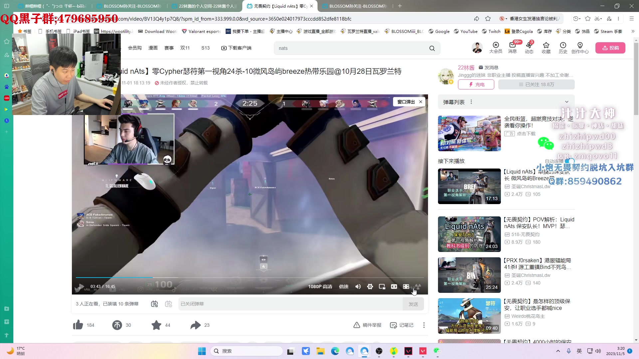Screen dimensions: 639x359
Task: Expand the bookmarks bar overflow chevron
Action: point(633,31)
